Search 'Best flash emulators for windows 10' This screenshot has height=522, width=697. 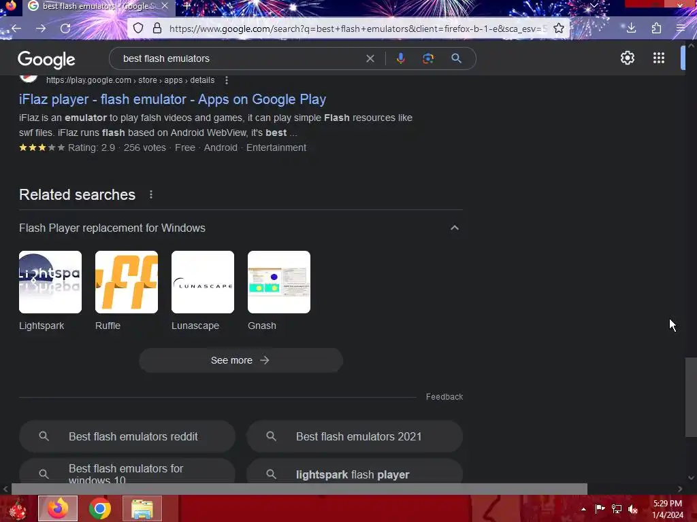click(127, 473)
